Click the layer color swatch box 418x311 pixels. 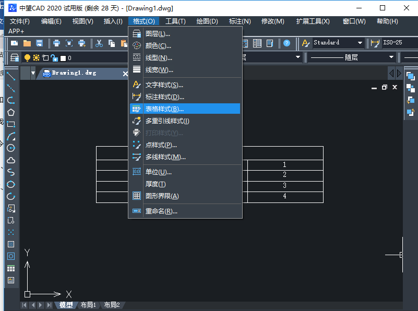tap(63, 58)
